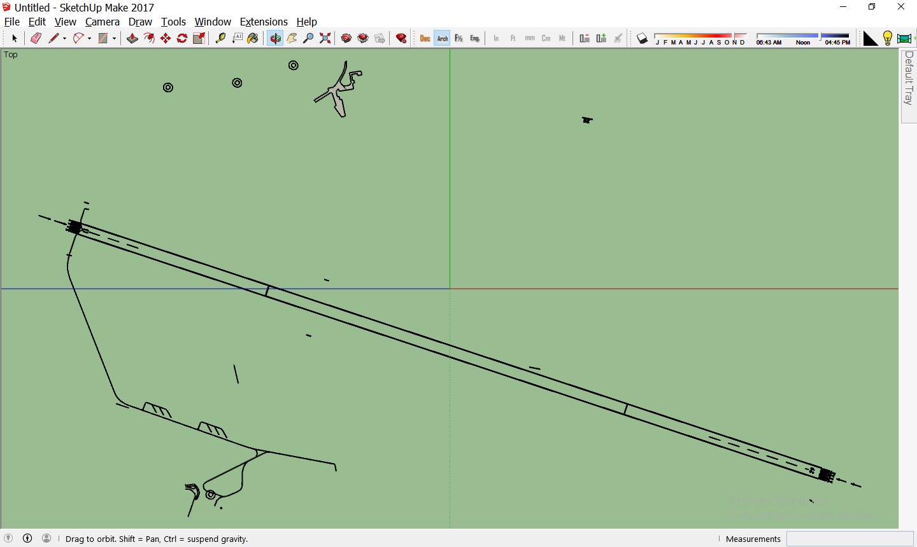Expand the Rectangle shape tool dropdown

pos(115,39)
